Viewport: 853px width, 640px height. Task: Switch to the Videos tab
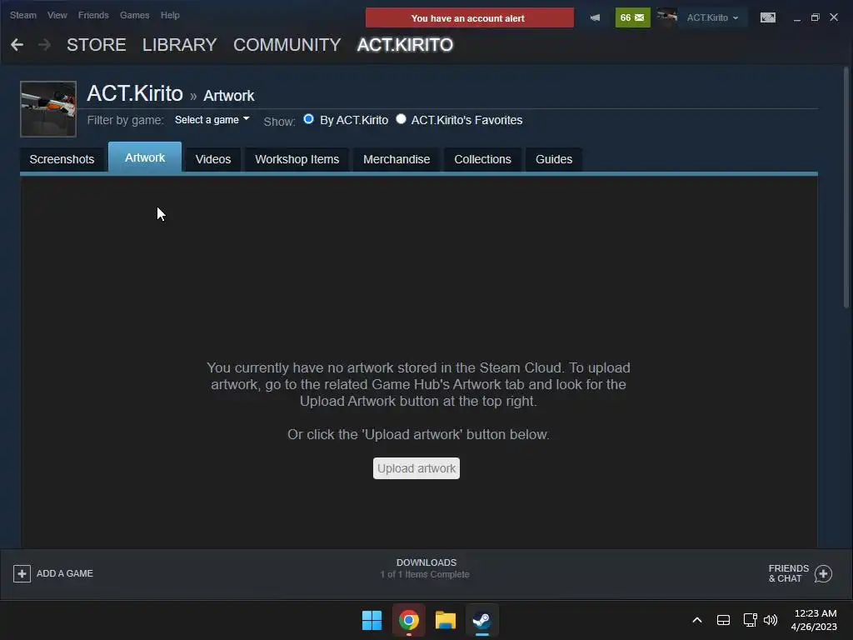[213, 159]
